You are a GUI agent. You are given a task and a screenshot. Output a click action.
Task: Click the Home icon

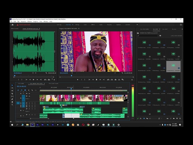12,25
